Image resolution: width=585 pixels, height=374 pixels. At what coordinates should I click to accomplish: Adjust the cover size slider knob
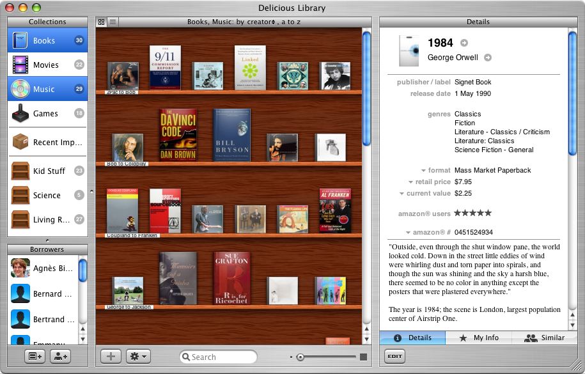click(x=300, y=357)
